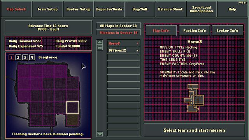
Task: Click Select team and start mission
Action: point(195,130)
